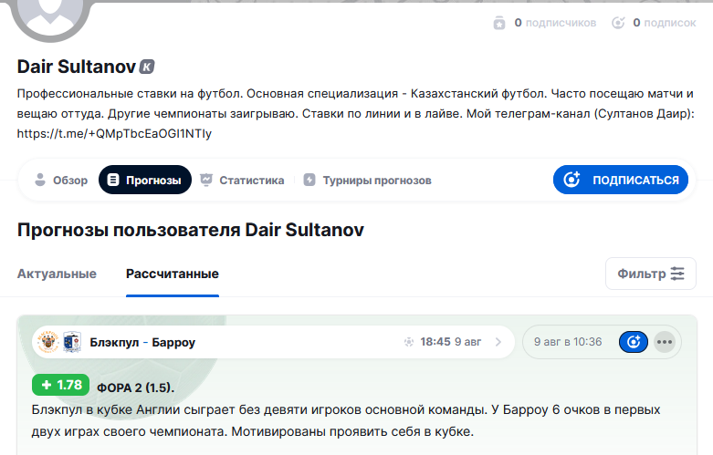Click the lightning icon beside Турниры прогнозов
The width and height of the screenshot is (713, 455).
tap(309, 180)
